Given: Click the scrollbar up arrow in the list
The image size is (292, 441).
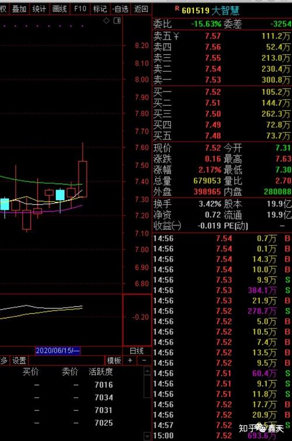Looking at the screenshot, I should point(147,371).
